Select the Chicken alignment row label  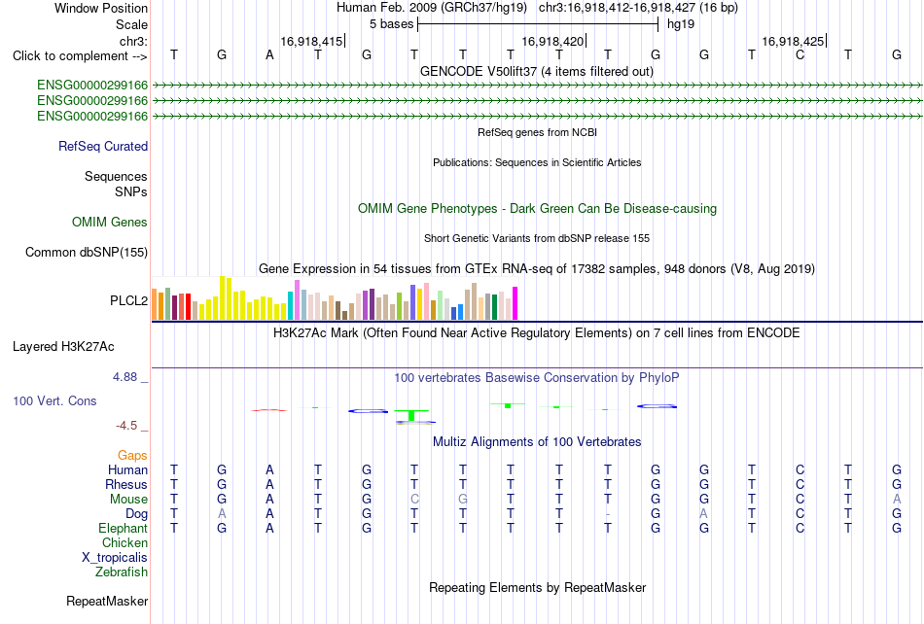point(124,542)
